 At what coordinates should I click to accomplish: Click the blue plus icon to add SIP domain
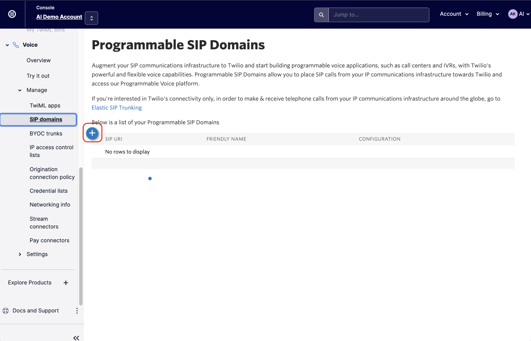pos(93,133)
